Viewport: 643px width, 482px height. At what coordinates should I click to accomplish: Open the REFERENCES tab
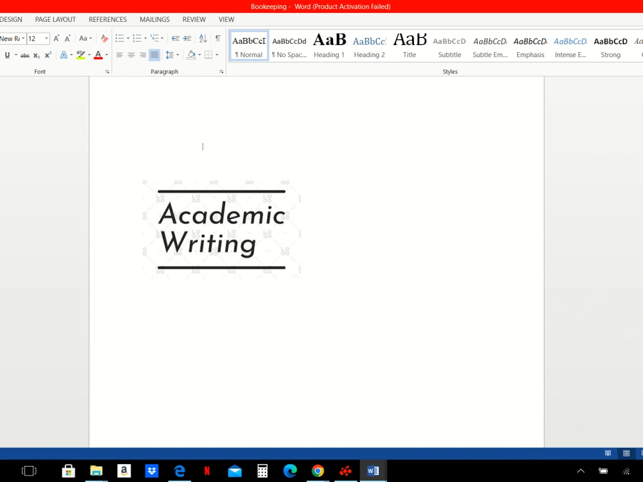tap(108, 19)
